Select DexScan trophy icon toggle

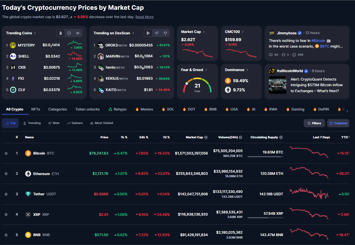165,33
